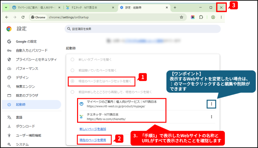258x148 pixels.
Task: Select 新しいタブ ページを開く radio button
Action: [72, 60]
